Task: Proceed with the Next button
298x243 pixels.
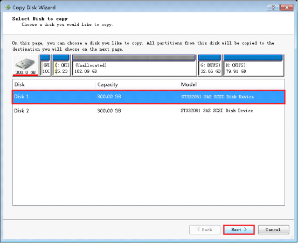Action: point(239,230)
